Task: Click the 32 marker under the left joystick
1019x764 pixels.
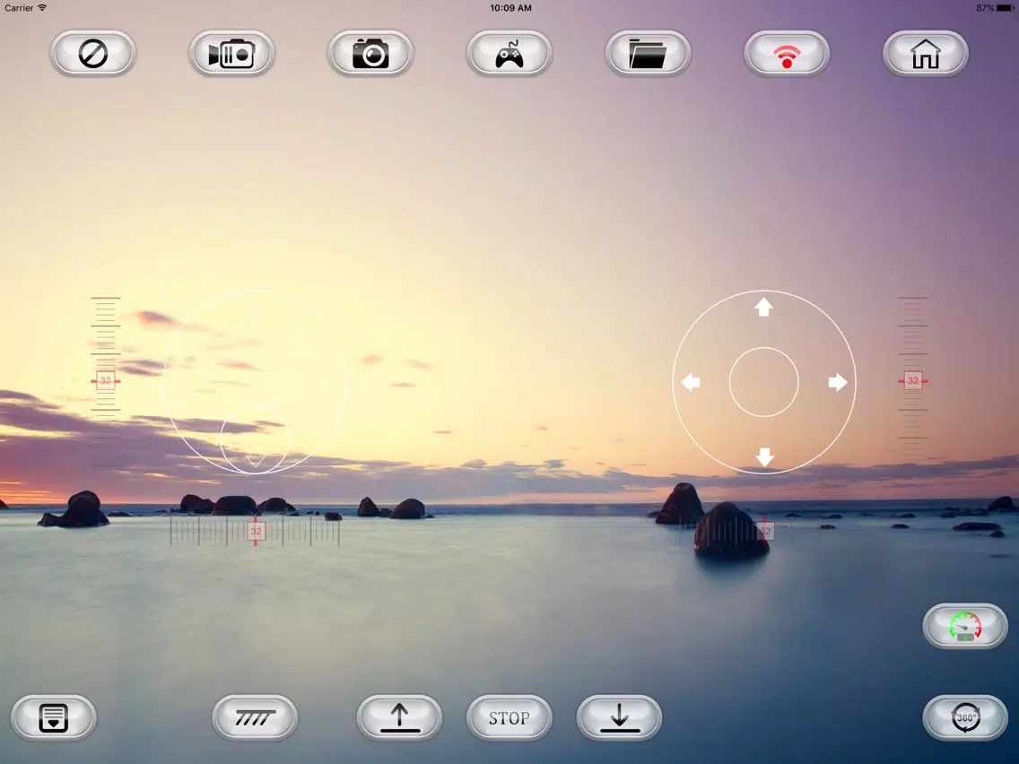Action: tap(256, 532)
